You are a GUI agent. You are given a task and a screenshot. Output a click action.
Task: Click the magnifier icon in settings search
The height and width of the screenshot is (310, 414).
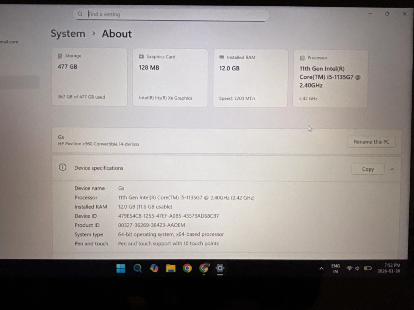coord(80,14)
